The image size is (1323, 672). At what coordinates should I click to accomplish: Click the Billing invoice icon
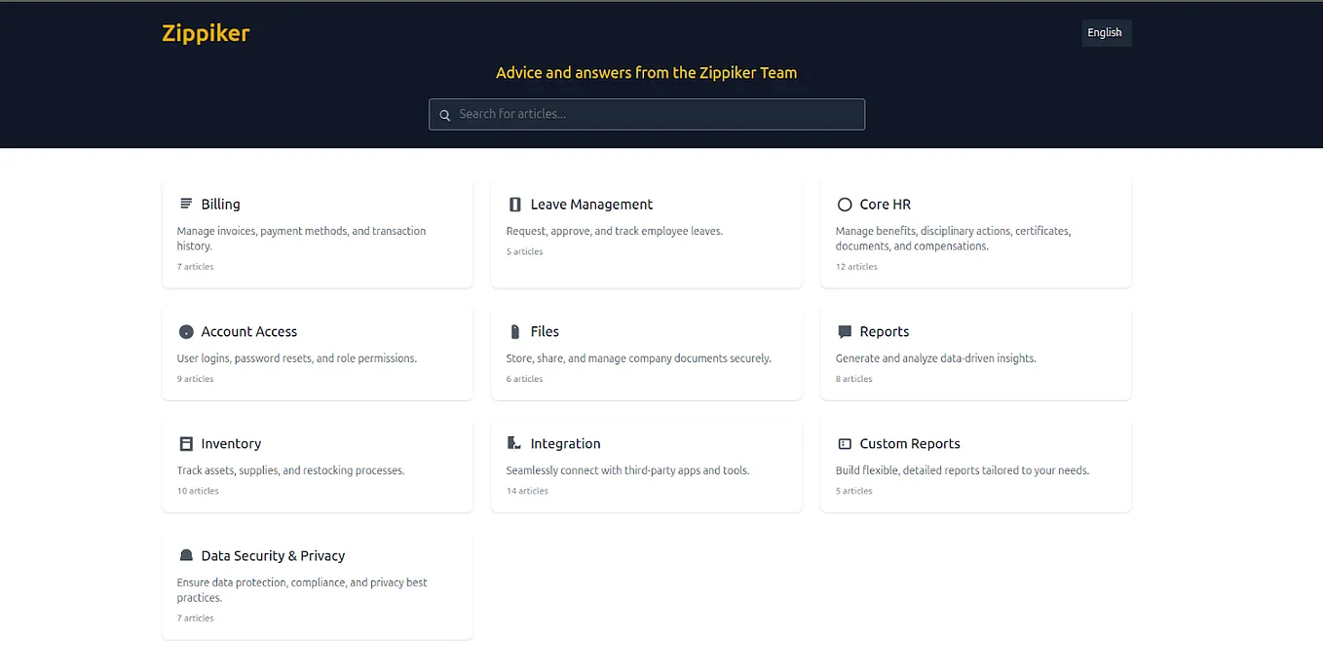coord(185,204)
